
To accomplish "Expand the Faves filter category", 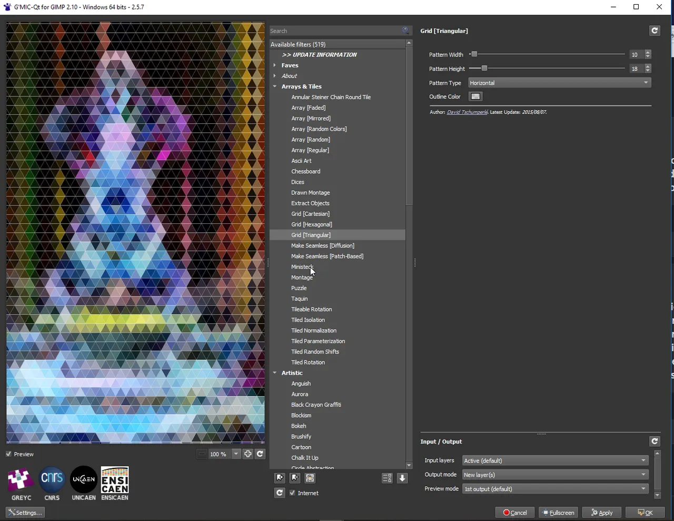I will pos(275,65).
